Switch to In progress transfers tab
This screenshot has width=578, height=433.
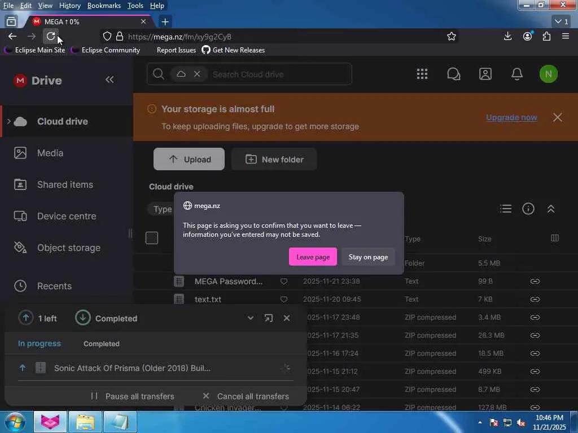[x=40, y=343]
